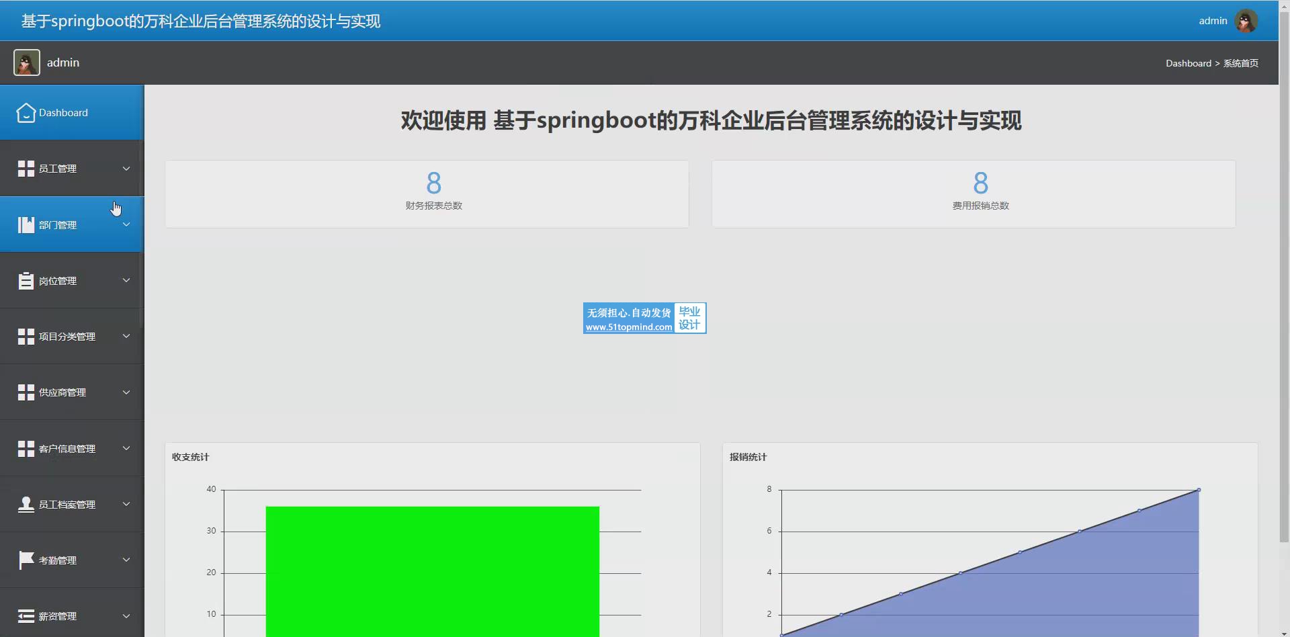Screen dimensions: 1290x637
Task: Click the admin avatar in the sidebar header
Action: (27, 62)
